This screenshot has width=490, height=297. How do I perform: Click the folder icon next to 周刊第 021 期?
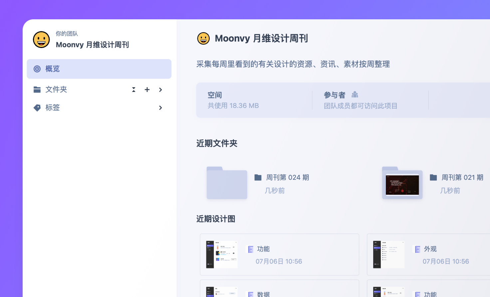tap(433, 177)
